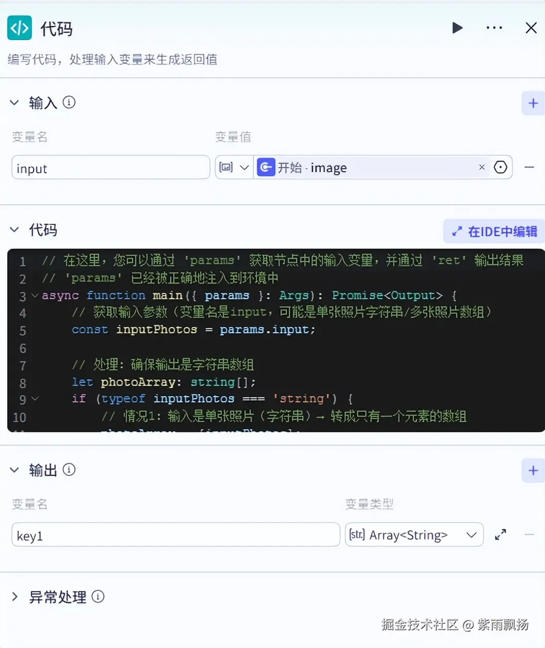Click the async function main line
This screenshot has width=545, height=648.
249,296
